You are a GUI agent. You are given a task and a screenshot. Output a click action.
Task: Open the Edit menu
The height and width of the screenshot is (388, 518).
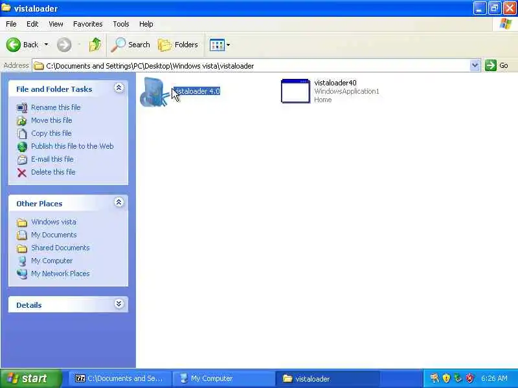point(32,24)
